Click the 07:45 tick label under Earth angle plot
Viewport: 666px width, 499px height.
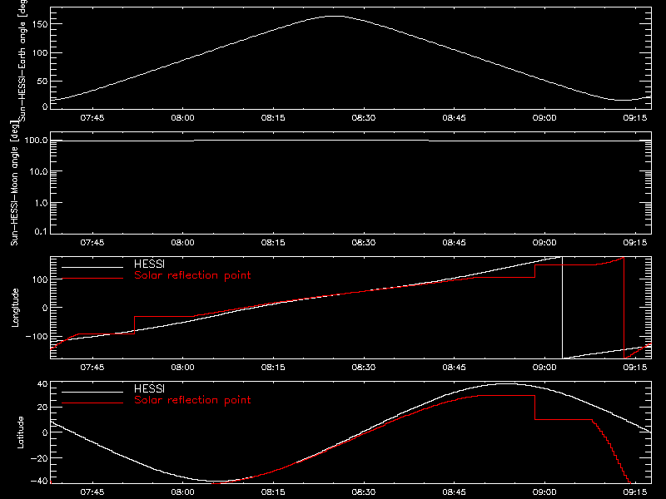coord(92,118)
